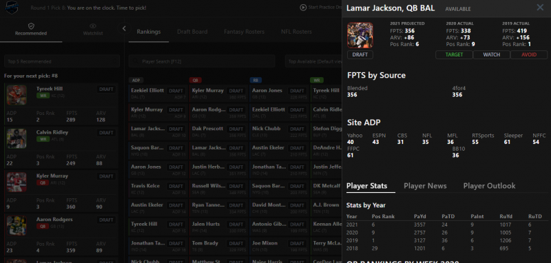Mark Lamar Jackson as WATCH
Image resolution: width=551 pixels, height=263 pixels.
point(491,55)
